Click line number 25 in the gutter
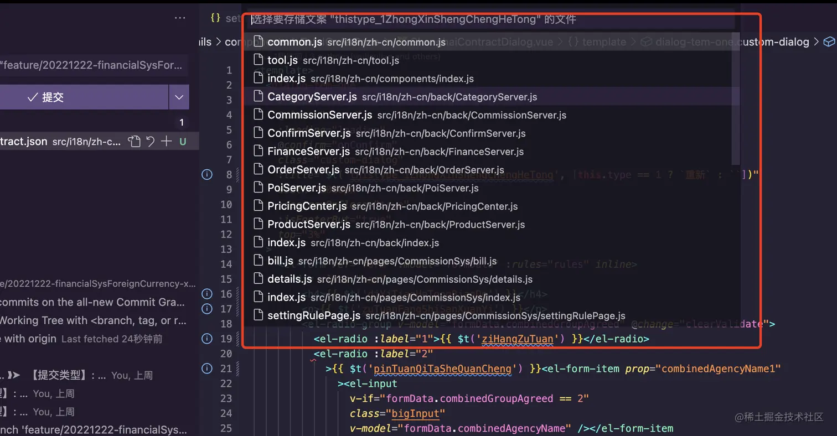Image resolution: width=837 pixels, height=436 pixels. pos(226,428)
